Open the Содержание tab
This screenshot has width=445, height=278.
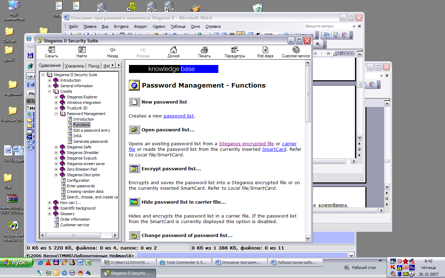(x=50, y=65)
